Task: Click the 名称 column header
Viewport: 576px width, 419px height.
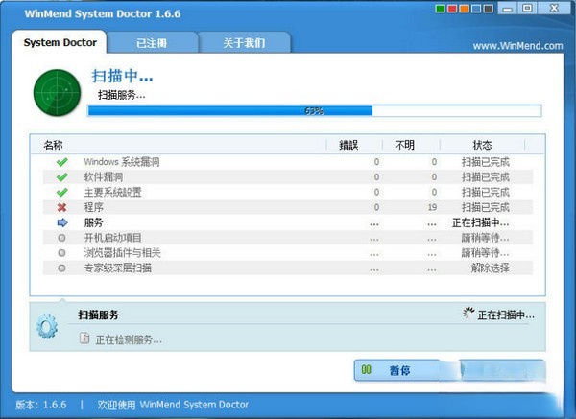Action: click(x=53, y=145)
